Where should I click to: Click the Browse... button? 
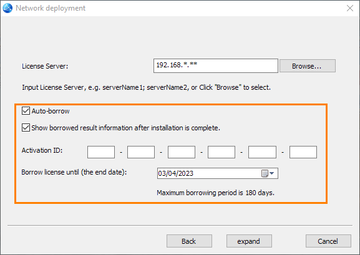pos(308,66)
